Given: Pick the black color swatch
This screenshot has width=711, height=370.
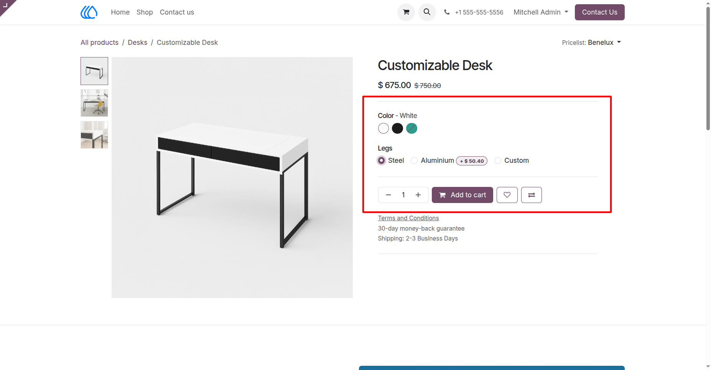Looking at the screenshot, I should [x=398, y=128].
